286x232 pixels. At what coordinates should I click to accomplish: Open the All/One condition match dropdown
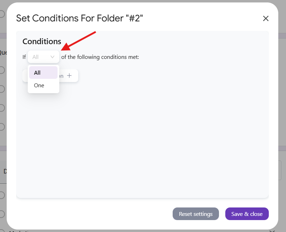pyautogui.click(x=43, y=57)
